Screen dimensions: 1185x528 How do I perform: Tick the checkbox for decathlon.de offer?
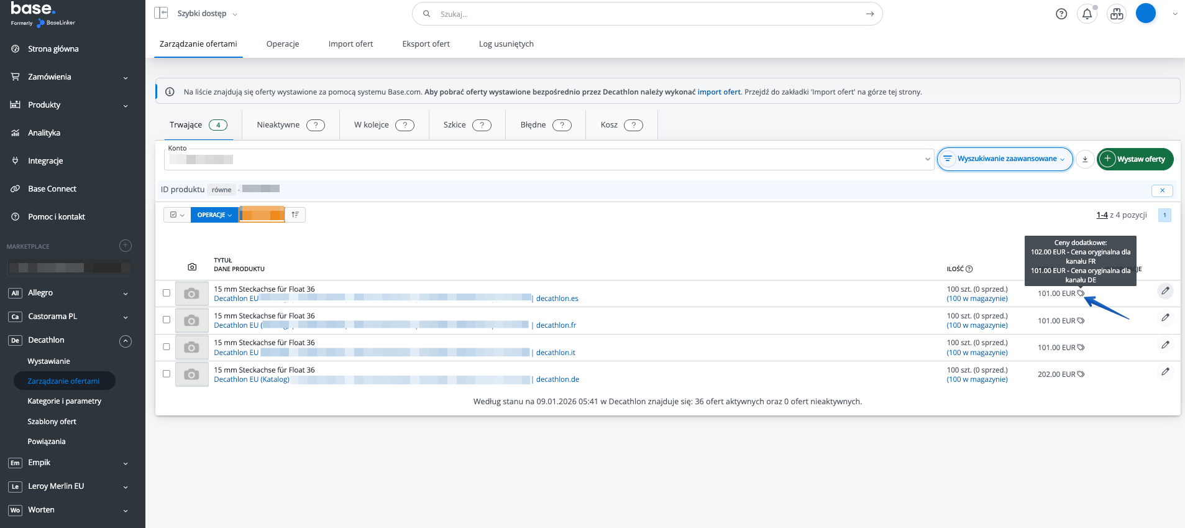pyautogui.click(x=167, y=374)
